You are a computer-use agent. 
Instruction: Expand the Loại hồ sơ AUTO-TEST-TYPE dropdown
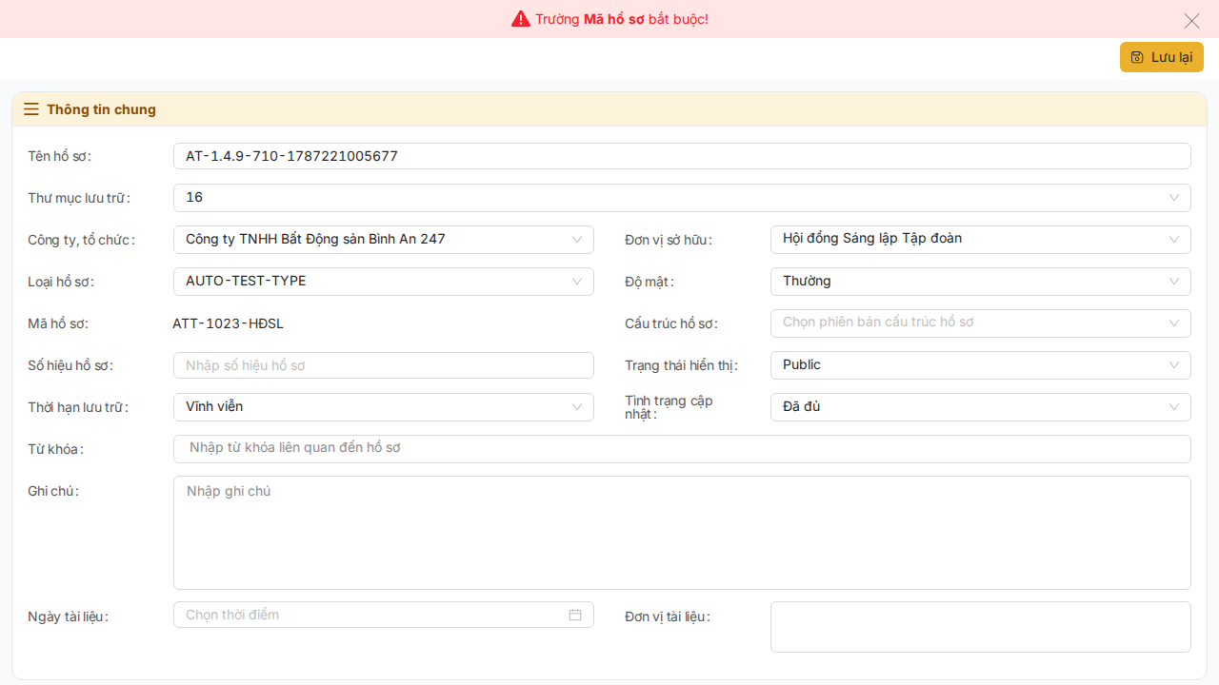tap(384, 282)
